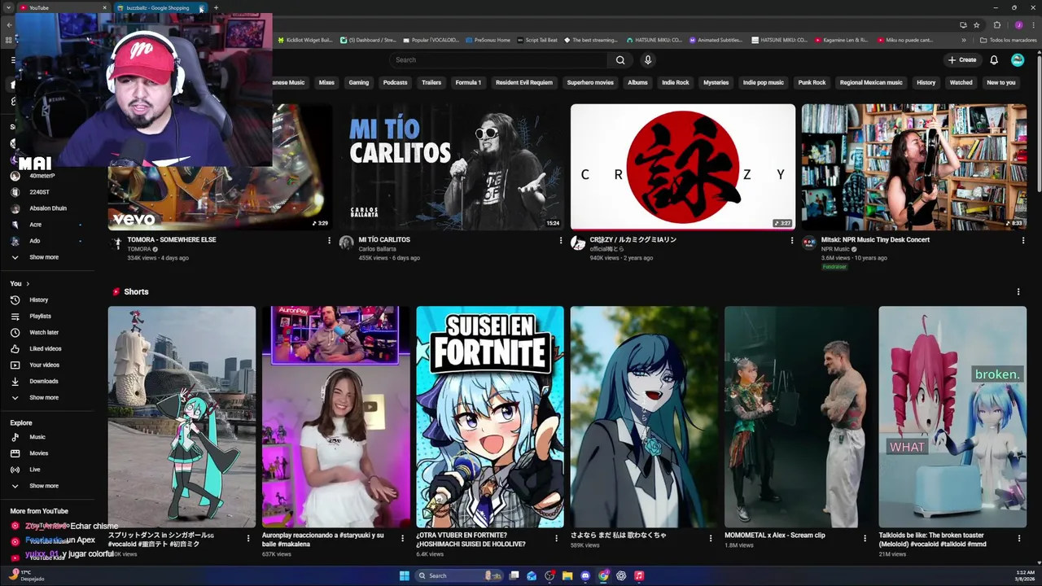Open options for BABYMETAL x Alex short
1042x586 pixels.
[865, 538]
